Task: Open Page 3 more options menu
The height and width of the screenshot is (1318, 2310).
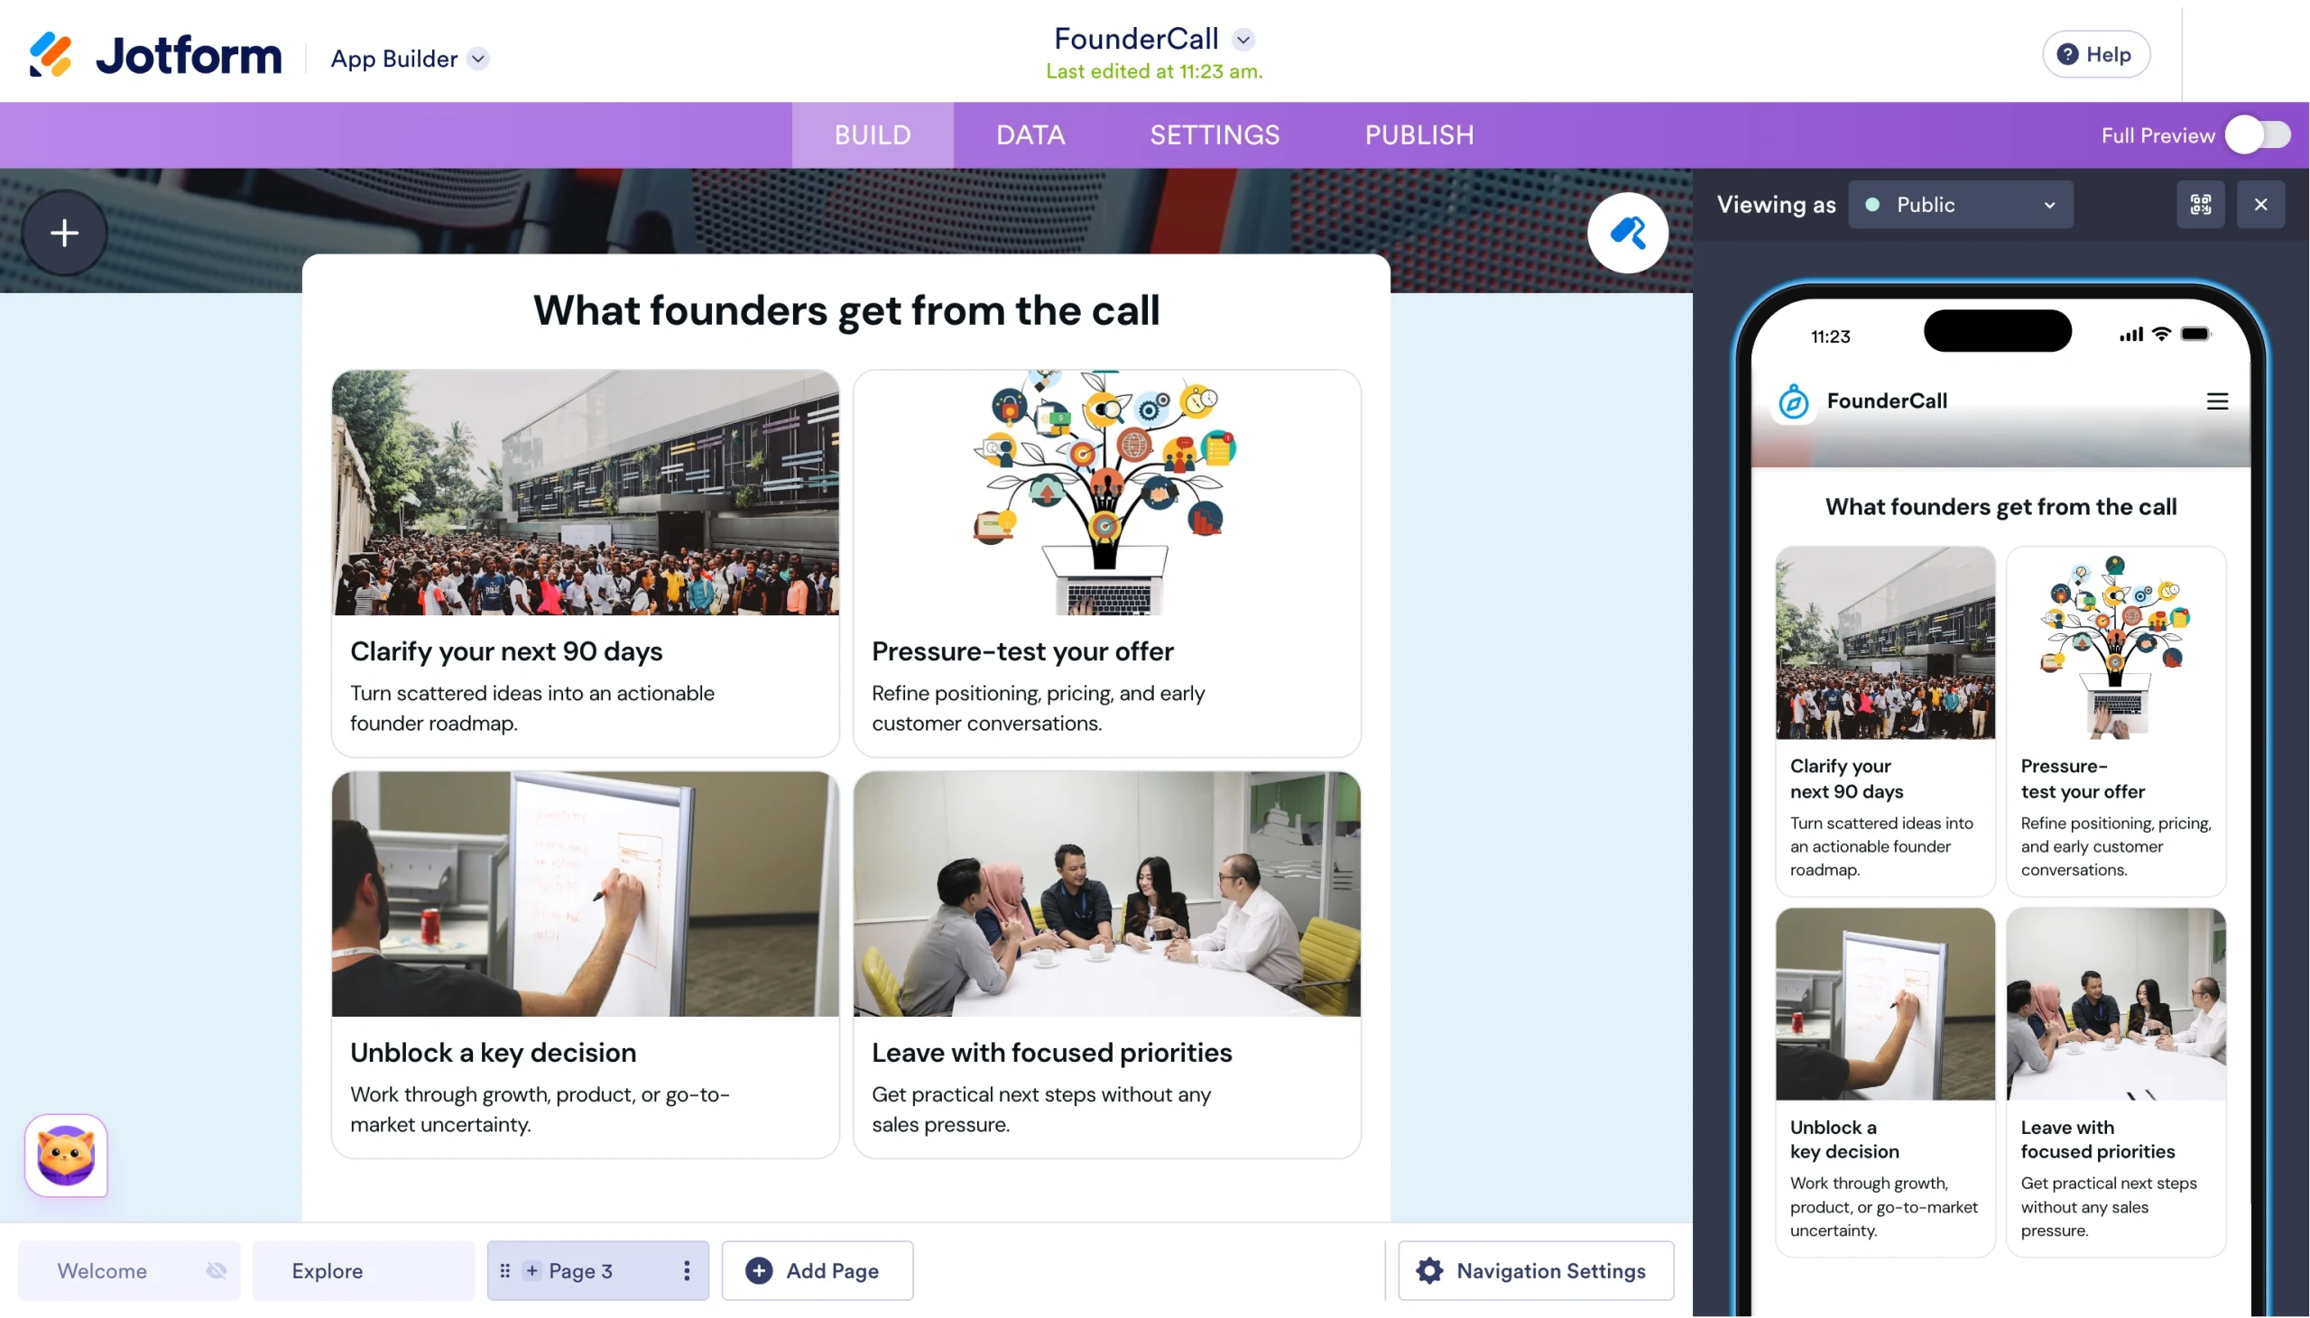Action: tap(686, 1270)
